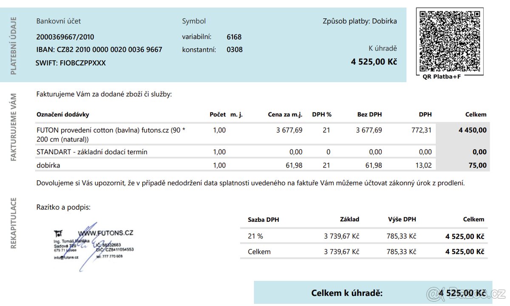The height and width of the screenshot is (306, 510).
Task: Click the small futon logo in the stamp
Action: 58,233
